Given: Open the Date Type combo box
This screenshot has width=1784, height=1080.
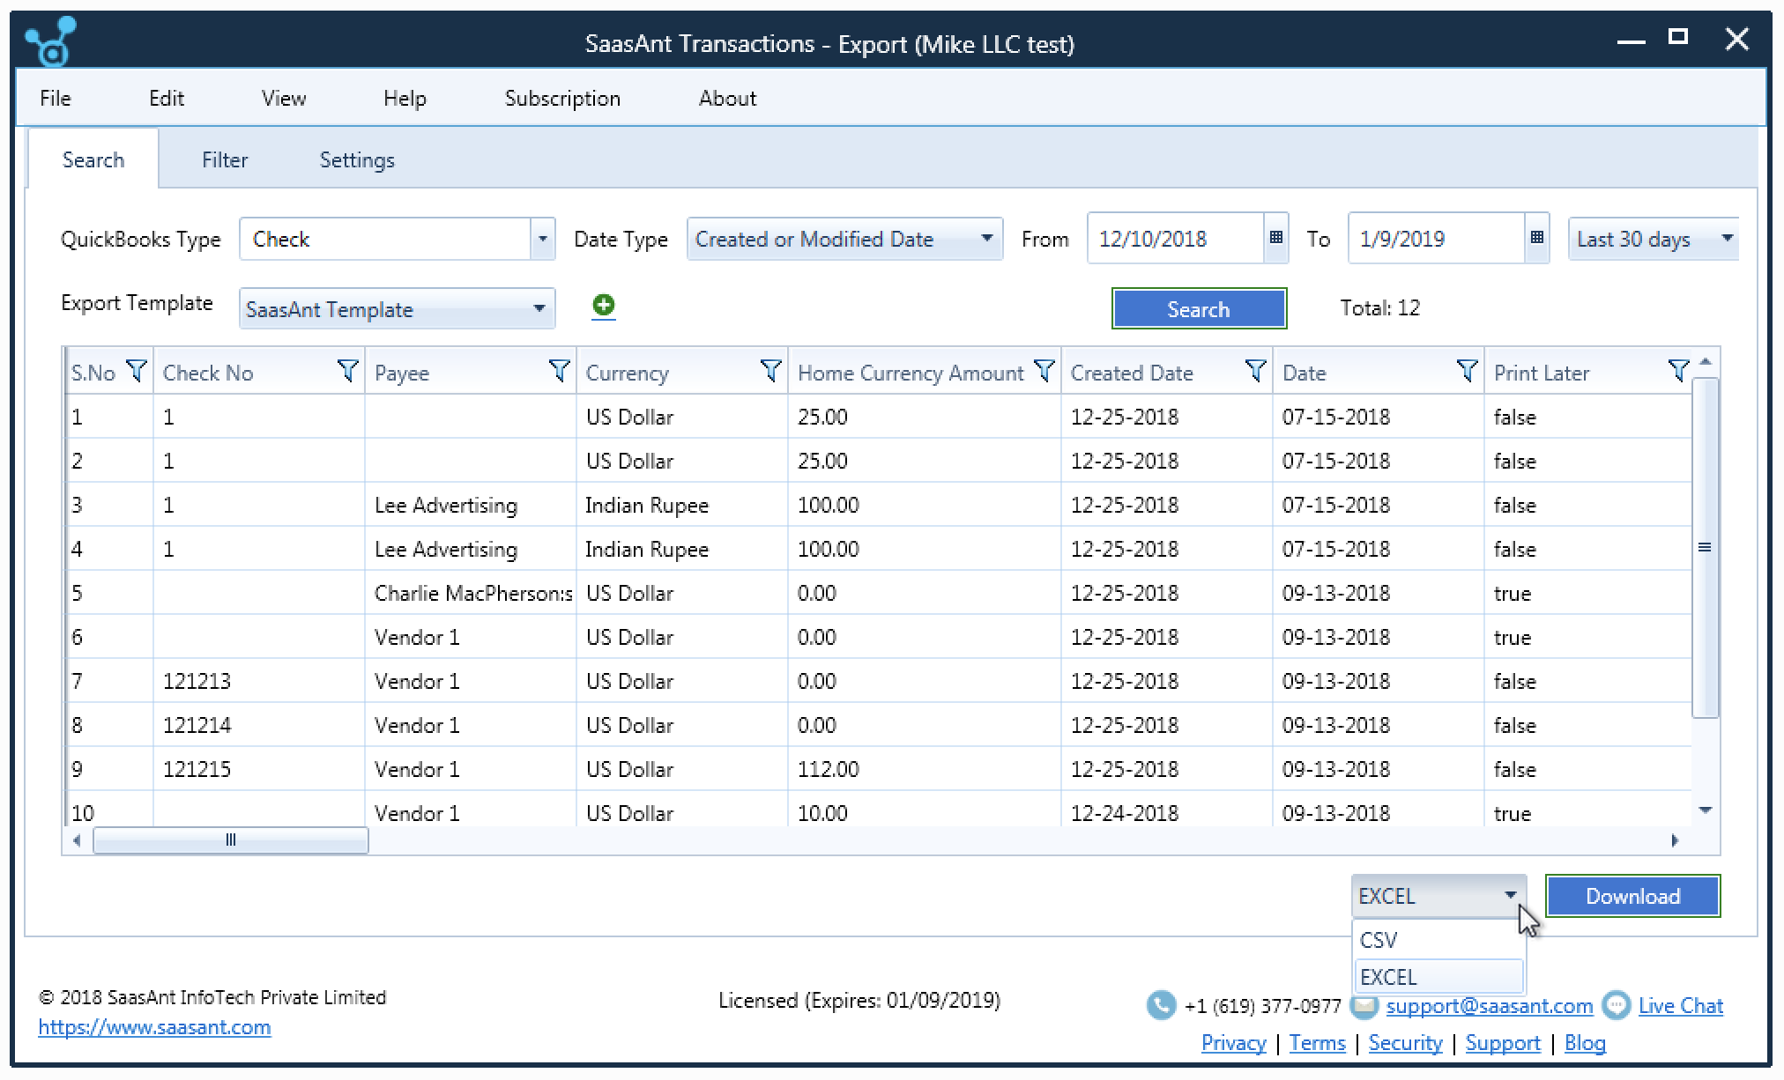Looking at the screenshot, I should point(844,239).
